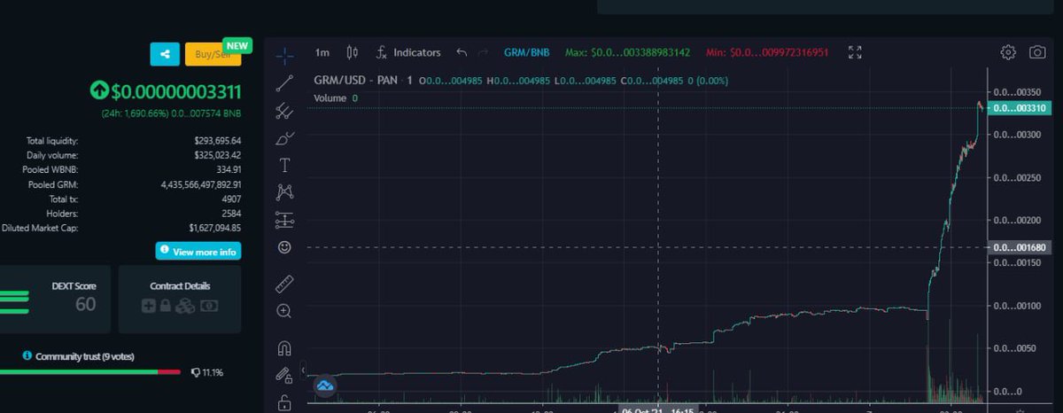Click the thumbs-down 11.1% vote icon

point(195,372)
